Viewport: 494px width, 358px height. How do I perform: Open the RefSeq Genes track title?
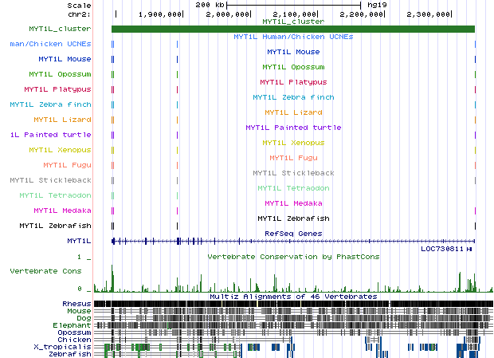pos(292,234)
